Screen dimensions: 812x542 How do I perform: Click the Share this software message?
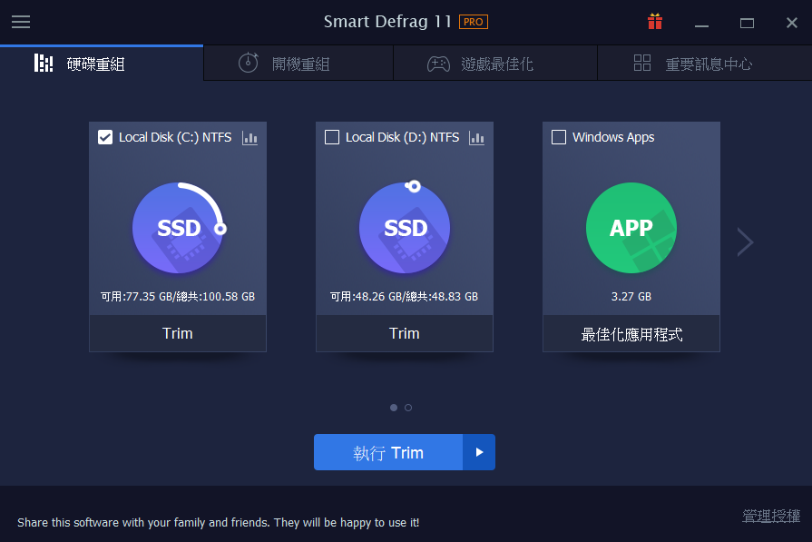pos(218,522)
